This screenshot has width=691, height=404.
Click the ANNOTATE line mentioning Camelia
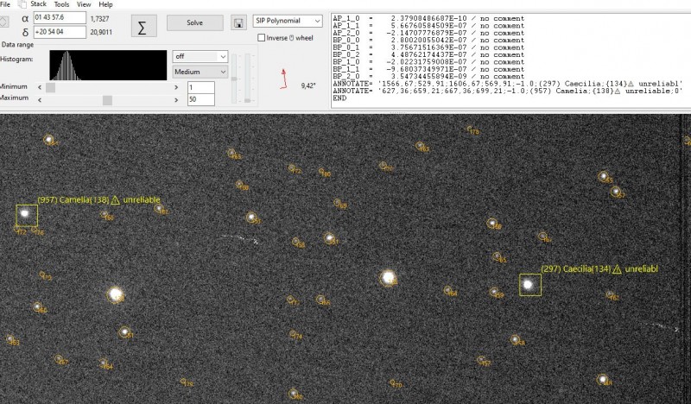(508, 91)
